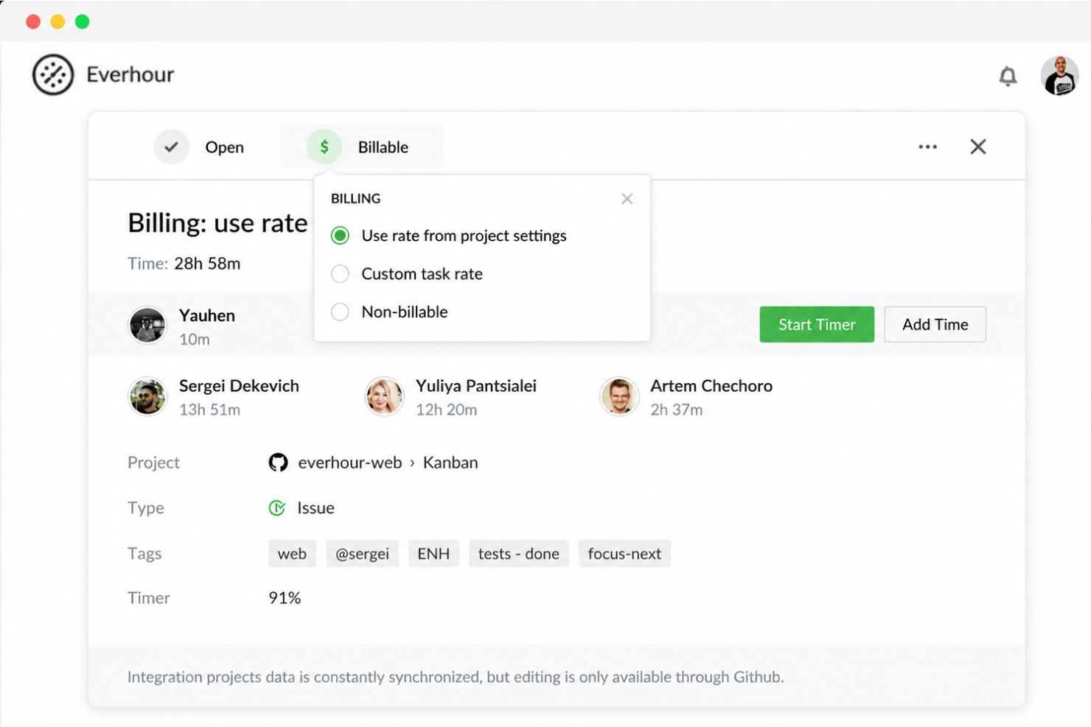The image size is (1091, 727).
Task: Click the 13h 51m time value
Action: (210, 410)
